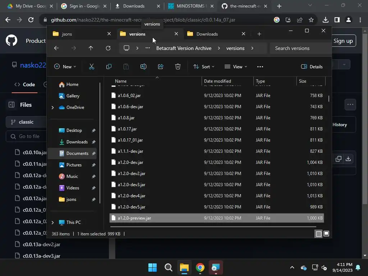Switch to details list view icon
368x276 pixels.
coord(318,234)
